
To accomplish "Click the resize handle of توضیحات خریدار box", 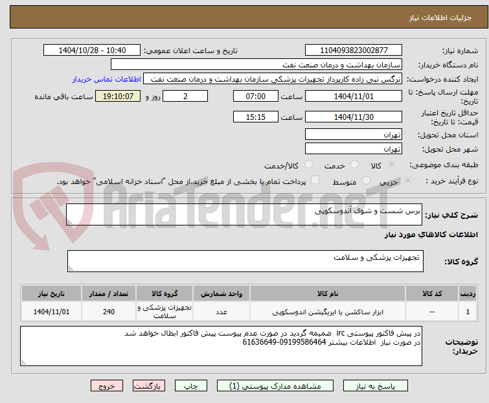I will [23, 363].
